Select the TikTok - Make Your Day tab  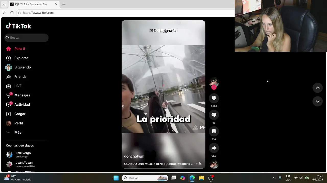[34, 4]
